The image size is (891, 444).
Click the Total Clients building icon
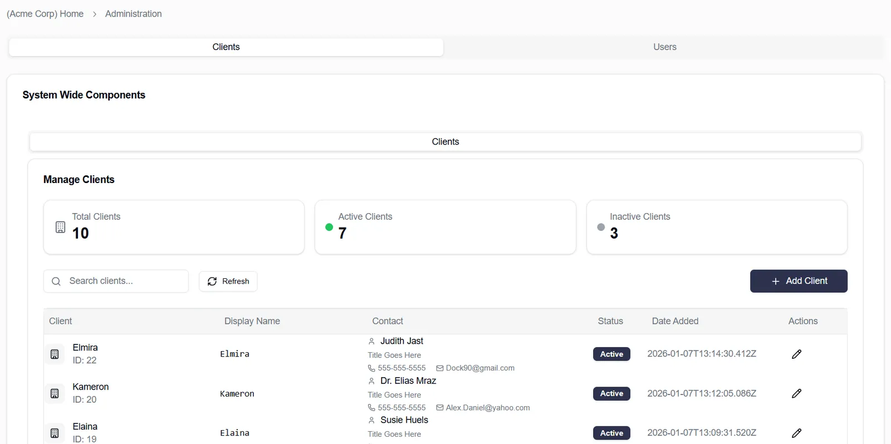point(60,227)
